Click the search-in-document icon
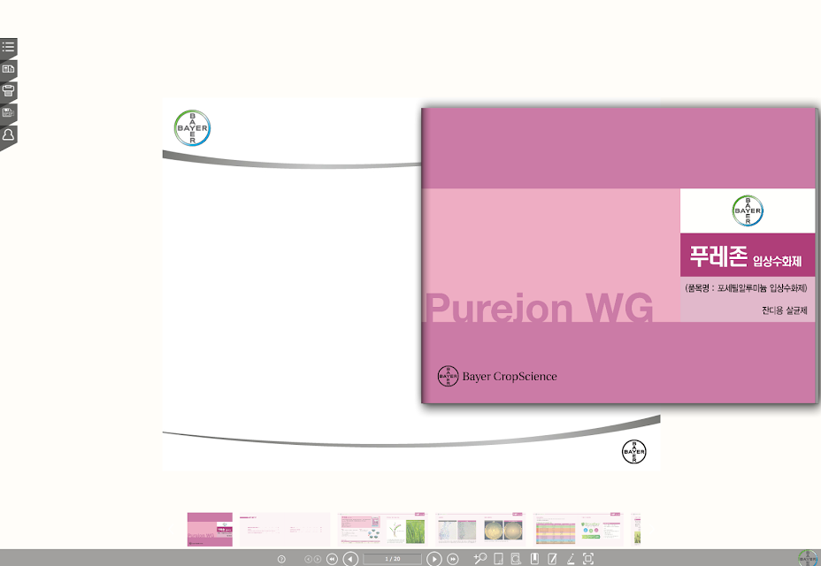821x566 pixels. click(516, 559)
